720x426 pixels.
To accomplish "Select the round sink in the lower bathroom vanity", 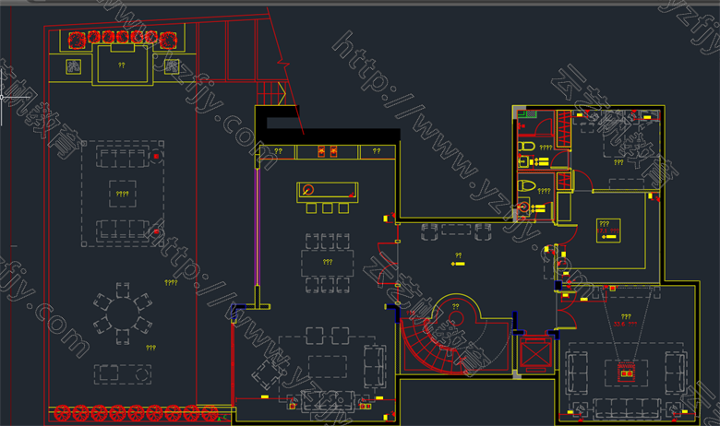I will coord(522,207).
